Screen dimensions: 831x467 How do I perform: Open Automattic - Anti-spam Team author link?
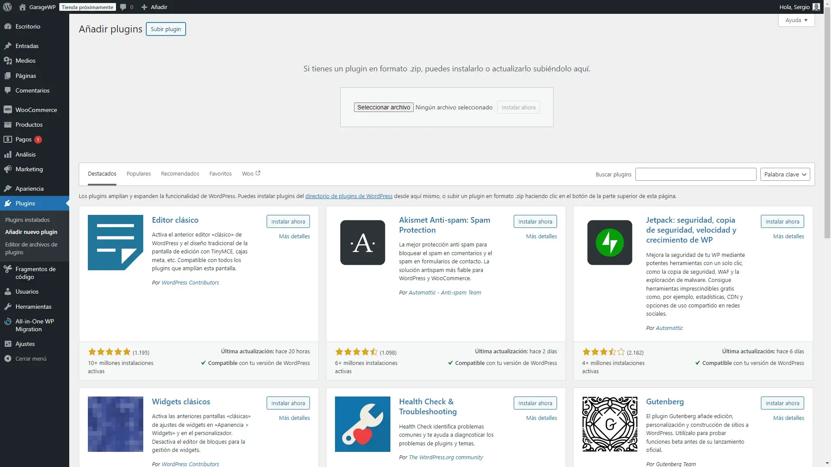pyautogui.click(x=445, y=292)
